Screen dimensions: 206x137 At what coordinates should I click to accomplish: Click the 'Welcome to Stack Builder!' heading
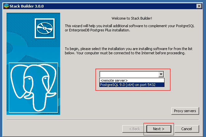click(x=132, y=18)
